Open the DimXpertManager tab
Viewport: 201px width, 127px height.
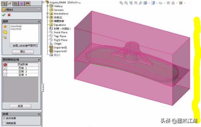22,3
